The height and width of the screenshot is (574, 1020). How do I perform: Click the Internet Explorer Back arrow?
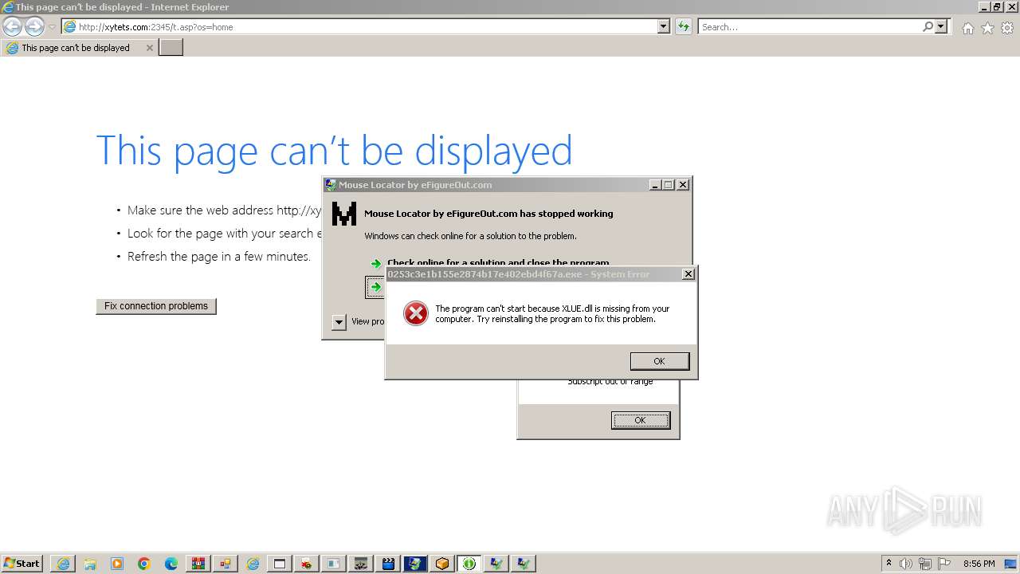coord(13,26)
